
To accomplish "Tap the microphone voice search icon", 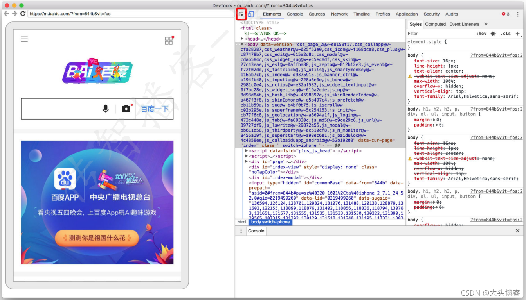I will point(105,109).
